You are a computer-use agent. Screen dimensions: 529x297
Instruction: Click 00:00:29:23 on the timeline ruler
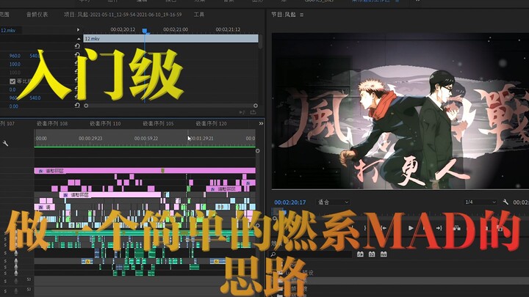pos(90,139)
